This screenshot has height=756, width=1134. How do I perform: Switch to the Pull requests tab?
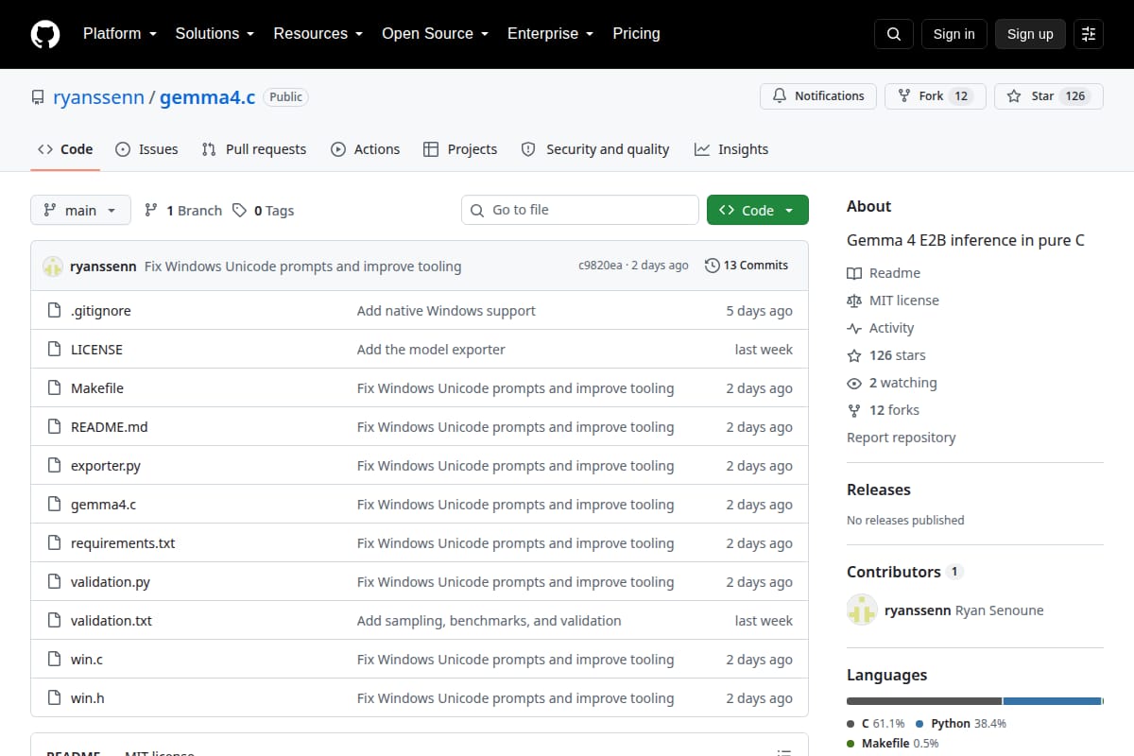254,149
